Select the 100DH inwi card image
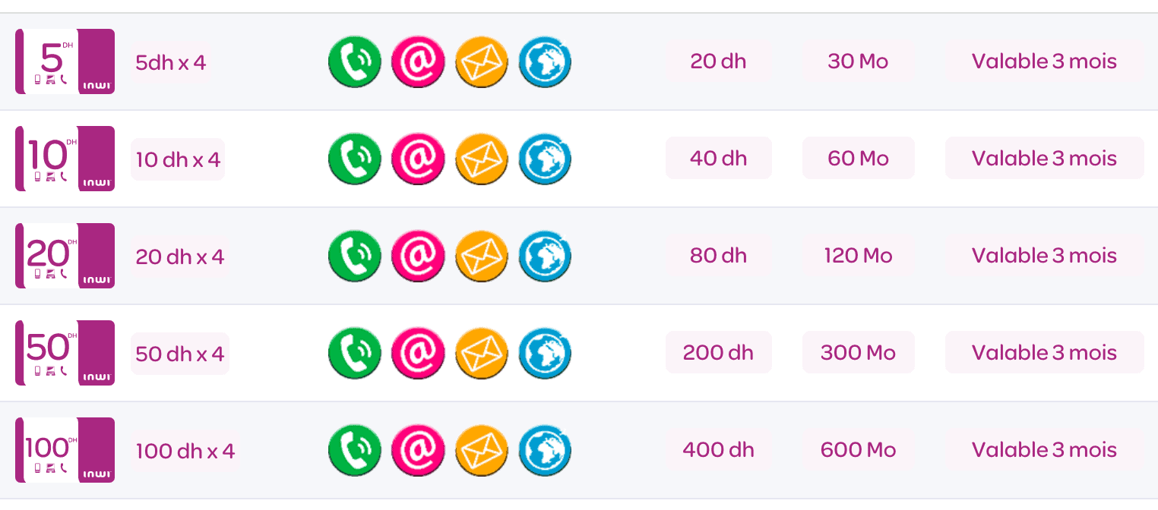 tap(65, 450)
